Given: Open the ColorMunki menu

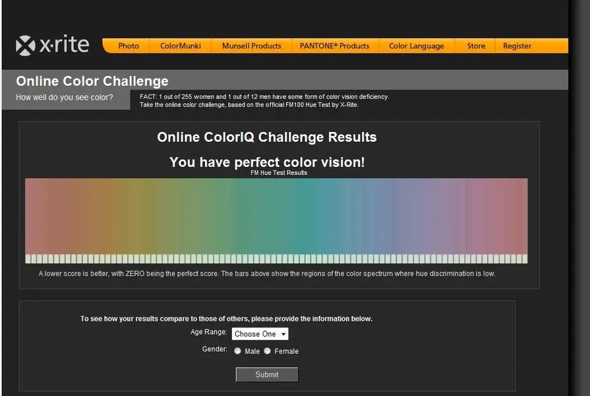Looking at the screenshot, I should [x=180, y=46].
